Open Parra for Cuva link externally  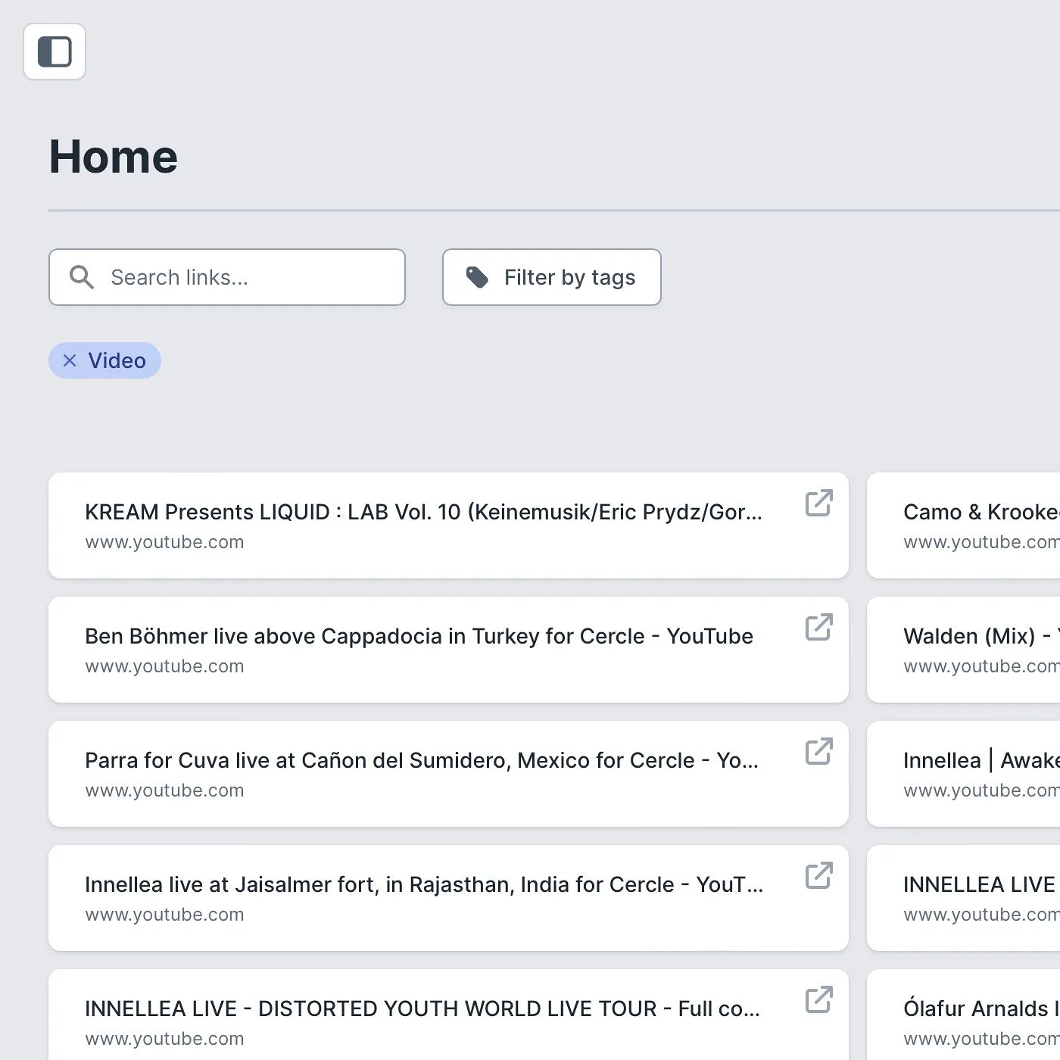819,751
